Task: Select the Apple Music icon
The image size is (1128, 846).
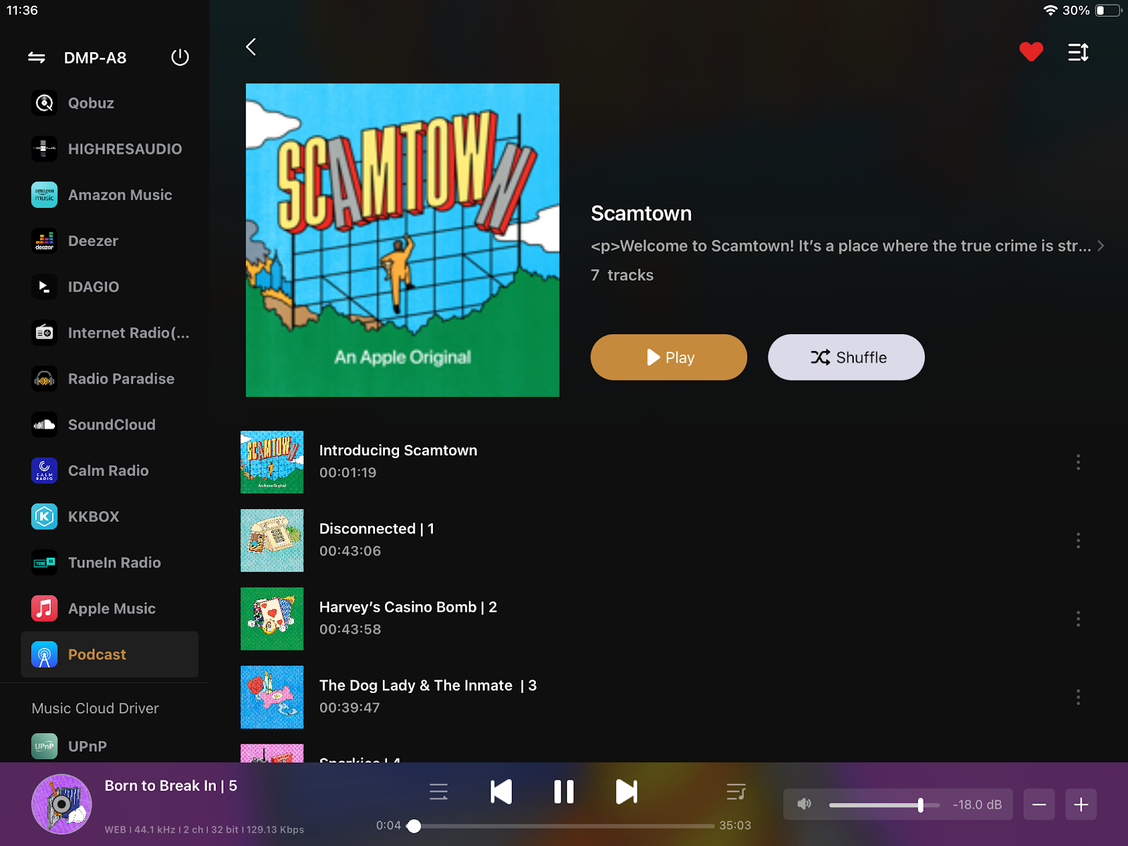Action: (x=44, y=608)
